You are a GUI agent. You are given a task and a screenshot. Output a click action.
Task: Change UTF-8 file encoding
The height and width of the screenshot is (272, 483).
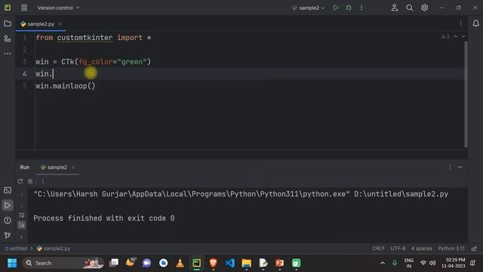pyautogui.click(x=398, y=249)
